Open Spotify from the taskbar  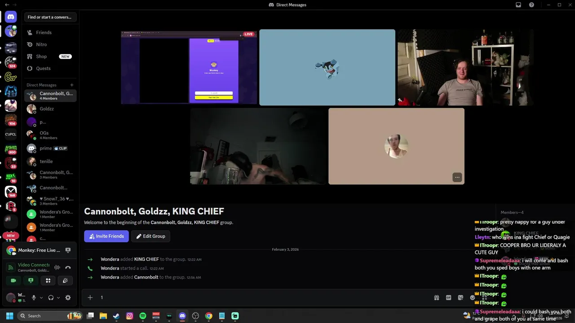[143, 316]
